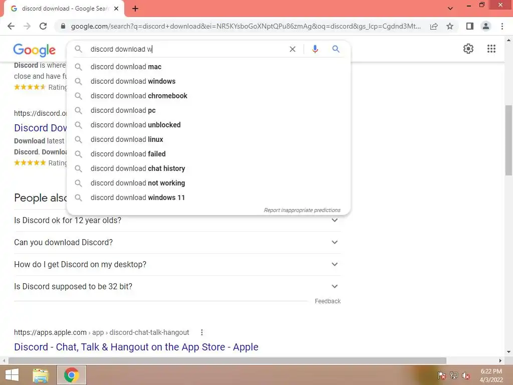Go to Google homepage logo
513x385 pixels.
35,50
